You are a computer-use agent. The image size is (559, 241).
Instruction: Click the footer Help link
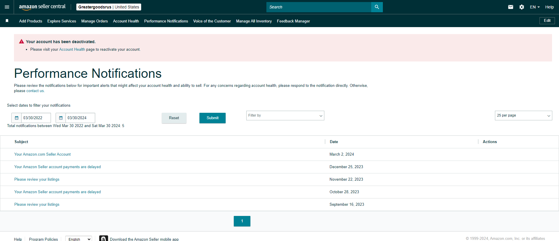click(x=18, y=239)
